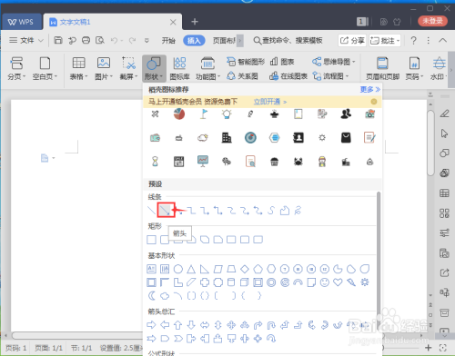The width and height of the screenshot is (455, 356).
Task: Click the full screen status icon
Action: coord(442,348)
